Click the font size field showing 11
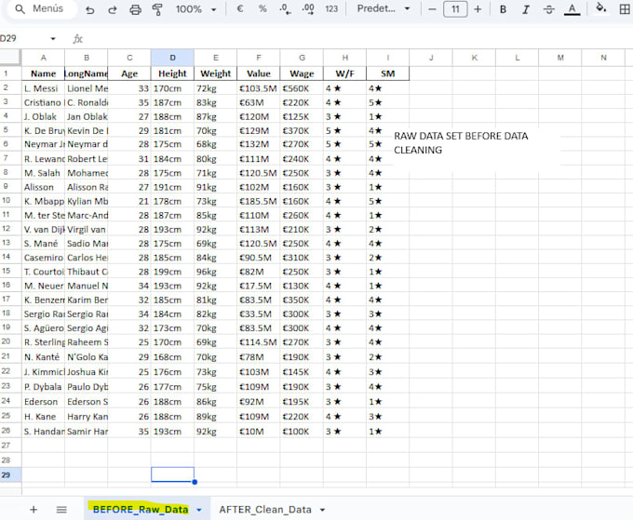633x520 pixels. [x=455, y=9]
